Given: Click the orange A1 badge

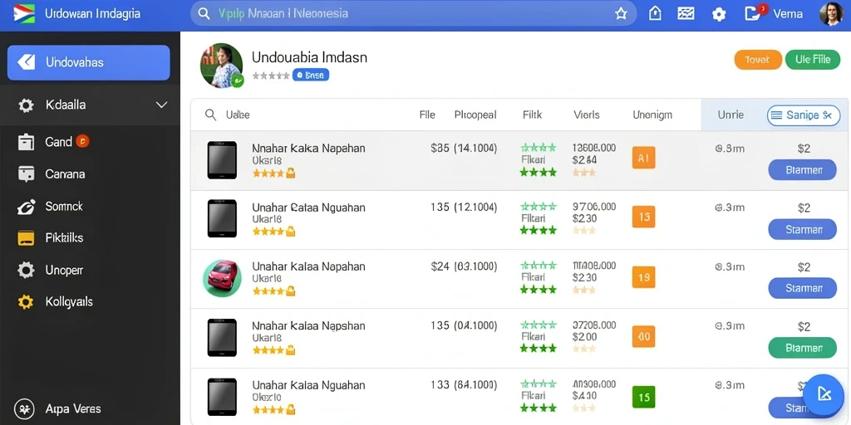Looking at the screenshot, I should (x=644, y=158).
